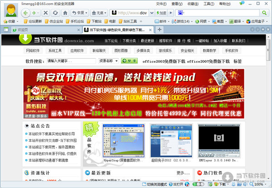Expand the 资源名称 search type dropdown
The height and width of the screenshot is (188, 272).
click(x=109, y=61)
